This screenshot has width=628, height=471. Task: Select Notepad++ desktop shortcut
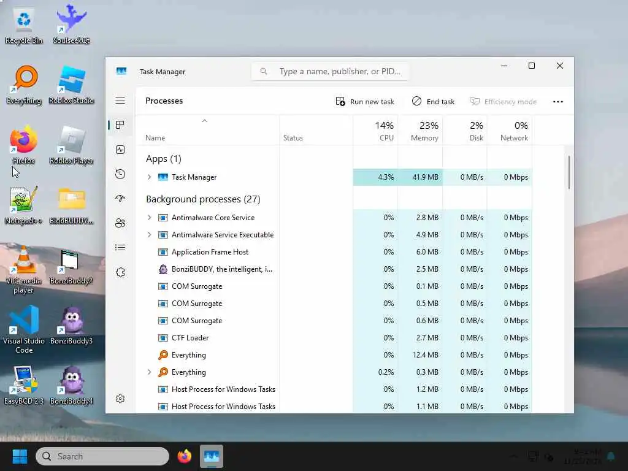pos(24,205)
